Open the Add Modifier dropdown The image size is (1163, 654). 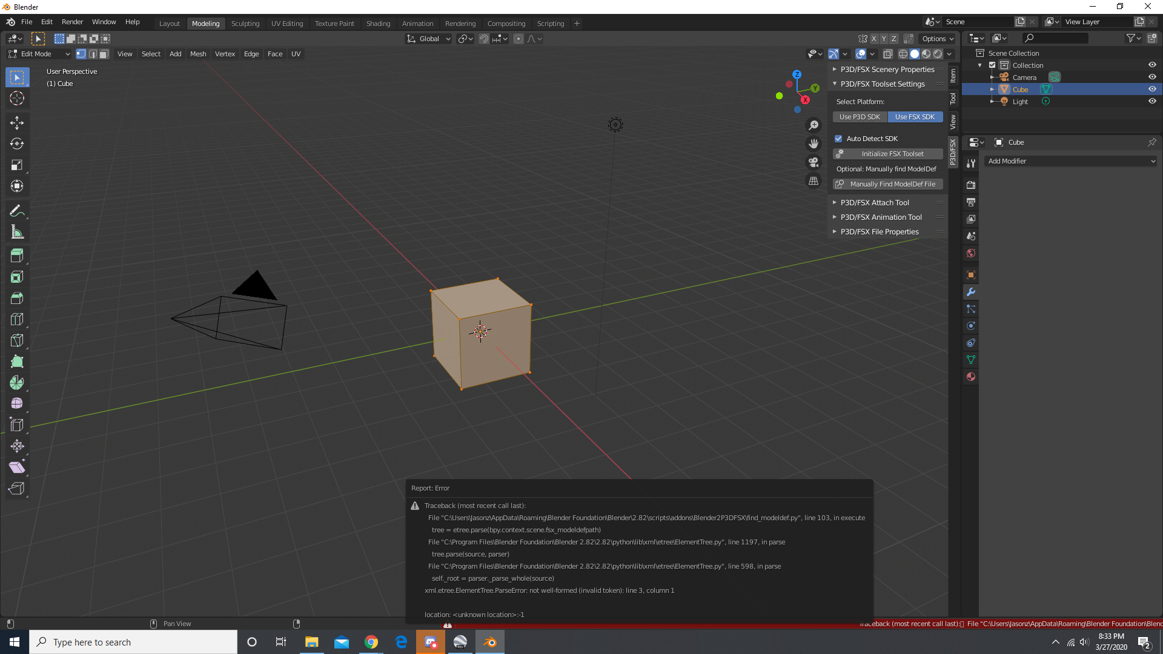[x=1071, y=161]
